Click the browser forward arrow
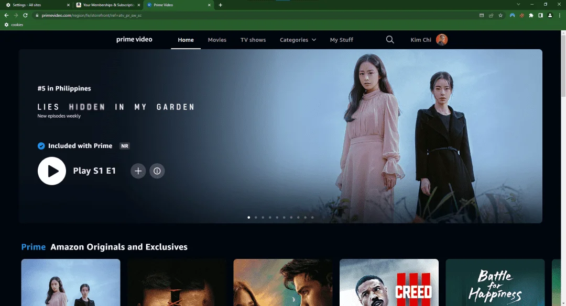This screenshot has height=306, width=566. (x=16, y=16)
